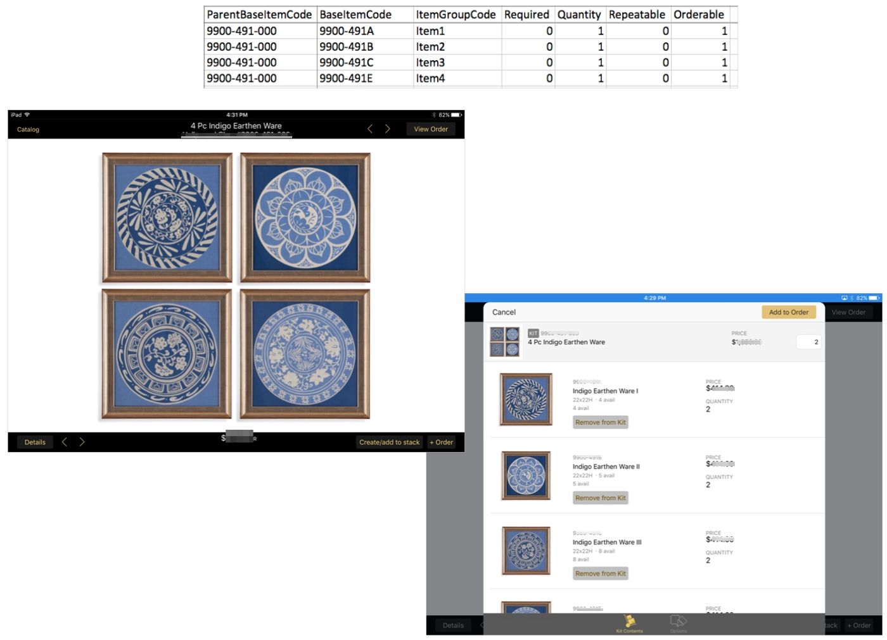Select '4 Pc Indigo Earthen Ware' in kit dialog header

coord(566,342)
